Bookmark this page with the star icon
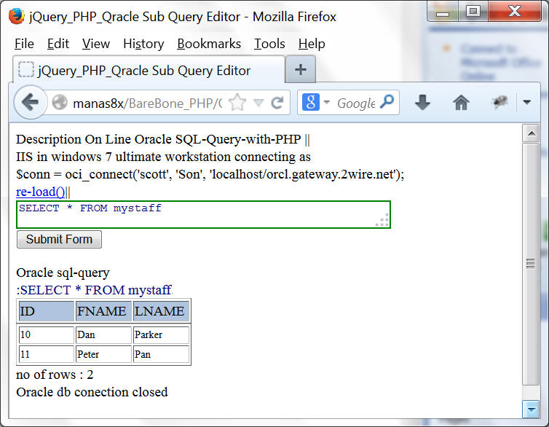 [x=237, y=103]
